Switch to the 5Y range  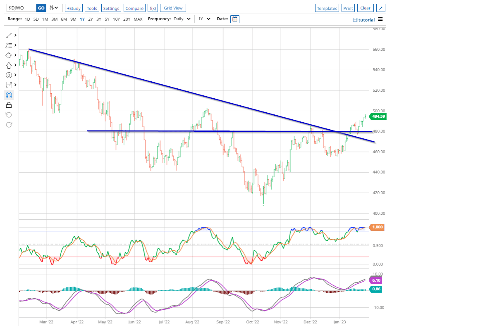[x=107, y=19]
